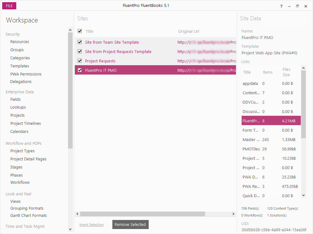Click the UID value text
This screenshot has width=313, height=234.
pyautogui.click(x=274, y=230)
